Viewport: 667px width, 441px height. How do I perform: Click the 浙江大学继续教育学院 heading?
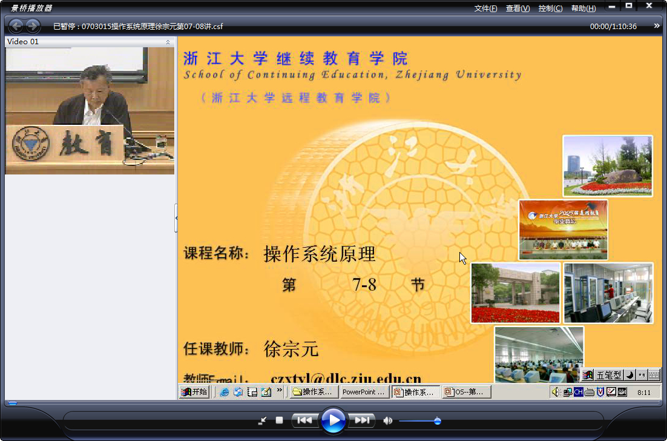coord(295,58)
